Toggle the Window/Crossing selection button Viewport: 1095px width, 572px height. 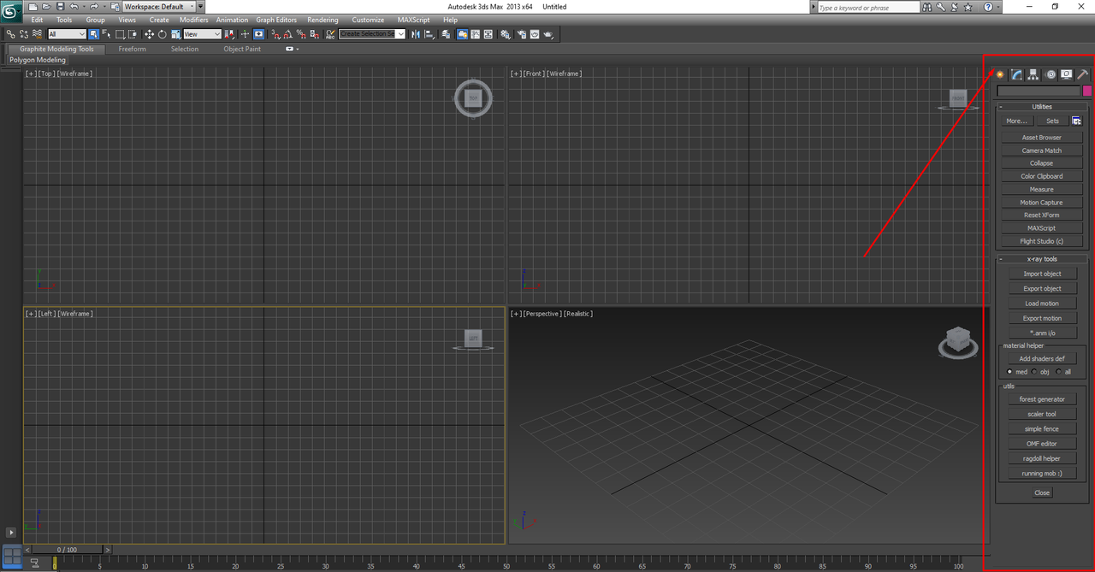click(x=132, y=34)
